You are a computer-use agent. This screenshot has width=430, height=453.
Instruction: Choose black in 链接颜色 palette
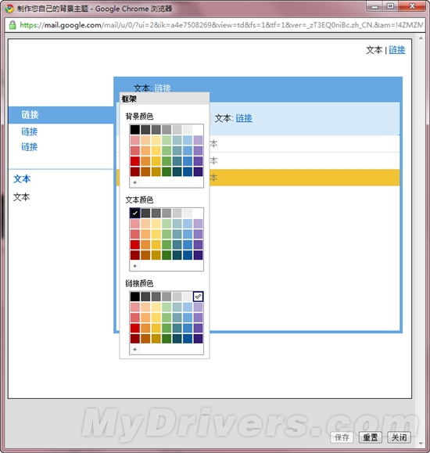tap(134, 297)
